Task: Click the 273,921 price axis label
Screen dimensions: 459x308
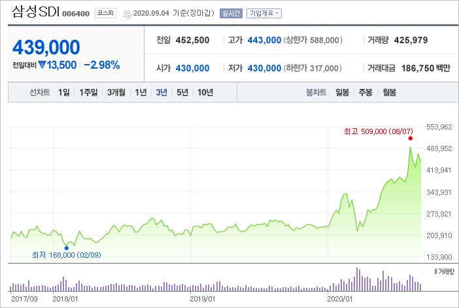Action: 439,214
